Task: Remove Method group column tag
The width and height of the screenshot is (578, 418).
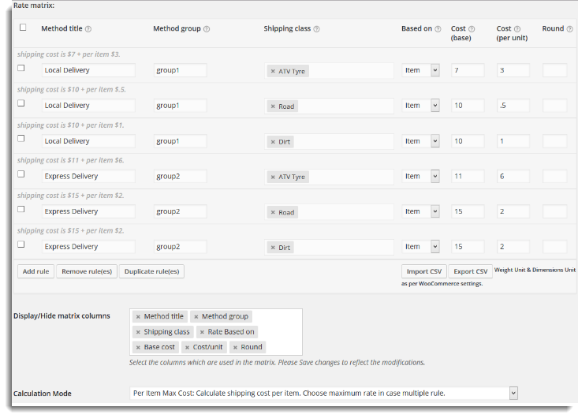Action: (x=196, y=316)
